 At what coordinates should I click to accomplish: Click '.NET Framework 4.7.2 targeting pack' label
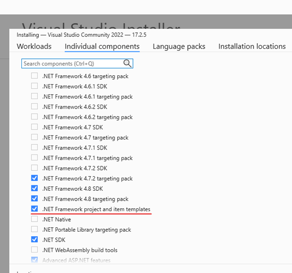[x=88, y=178]
